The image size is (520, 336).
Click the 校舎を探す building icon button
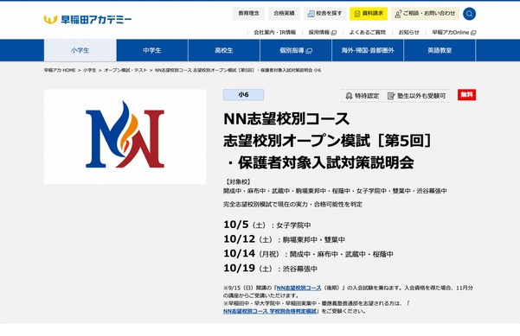point(324,14)
